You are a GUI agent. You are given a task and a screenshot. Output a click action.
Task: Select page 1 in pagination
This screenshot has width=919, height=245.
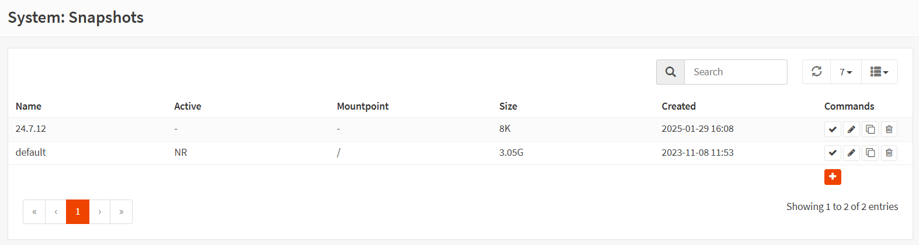click(78, 212)
